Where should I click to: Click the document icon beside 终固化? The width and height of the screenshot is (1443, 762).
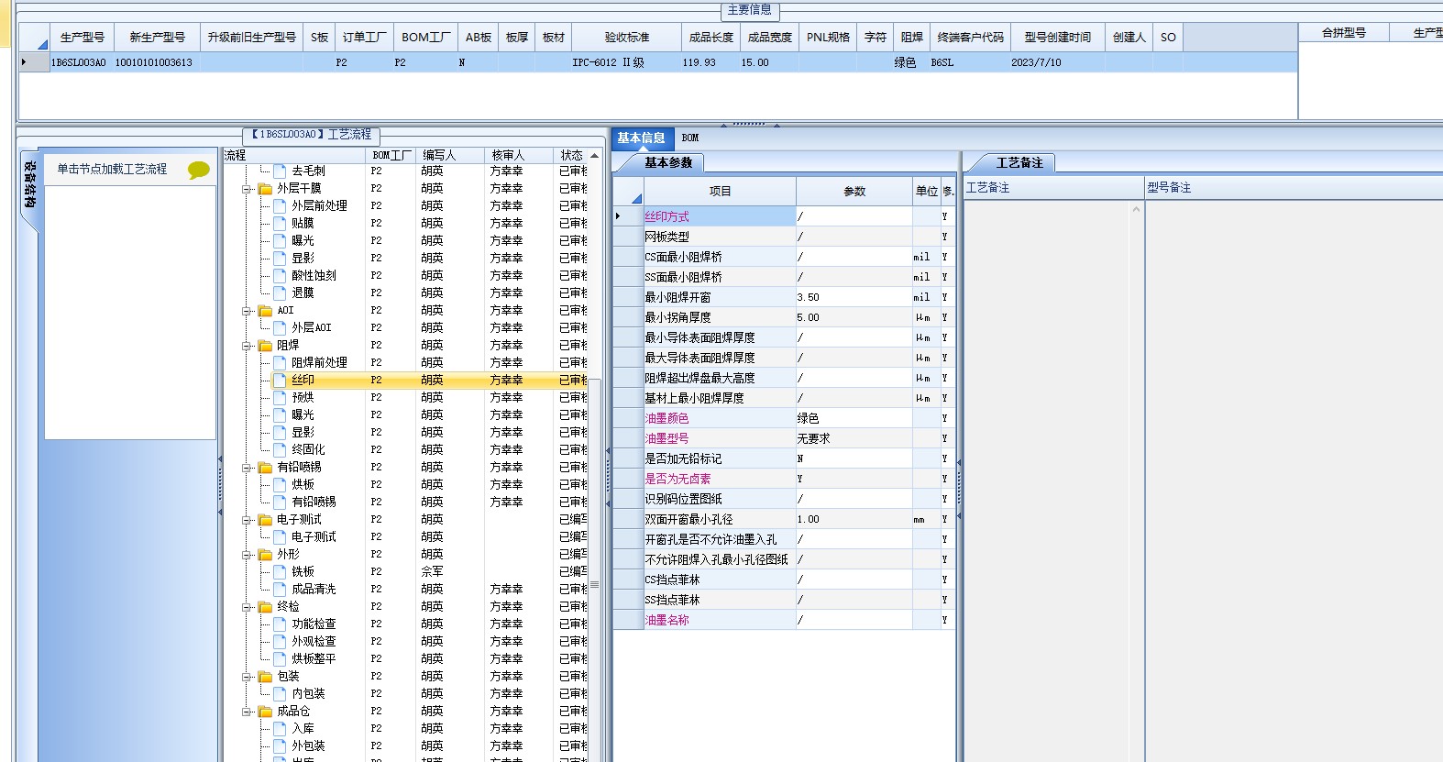point(280,449)
